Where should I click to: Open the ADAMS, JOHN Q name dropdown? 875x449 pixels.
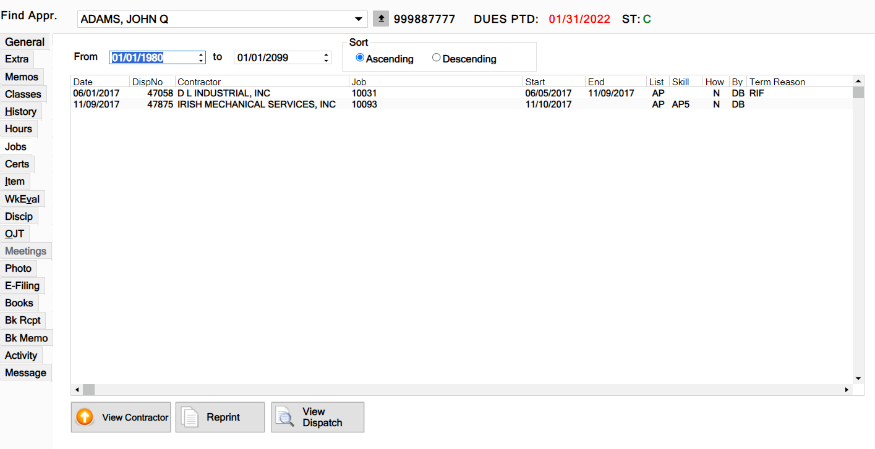pyautogui.click(x=359, y=19)
